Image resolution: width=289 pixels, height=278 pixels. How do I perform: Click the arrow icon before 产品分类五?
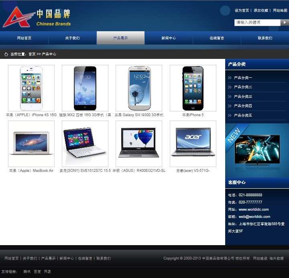point(230,115)
